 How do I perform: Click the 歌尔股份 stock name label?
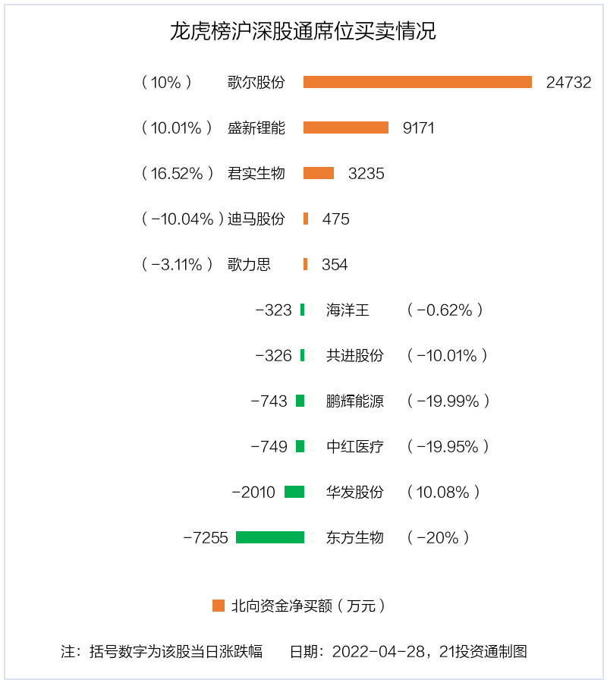coord(256,82)
